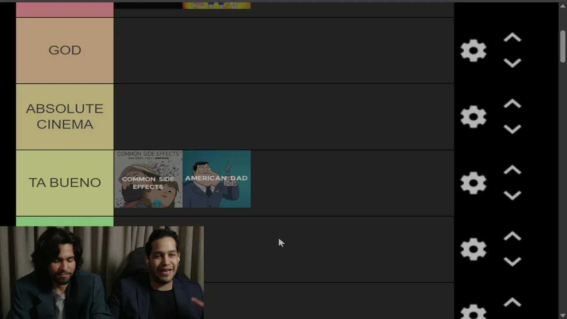Click down arrow of row below TA BUENO

pyautogui.click(x=513, y=262)
